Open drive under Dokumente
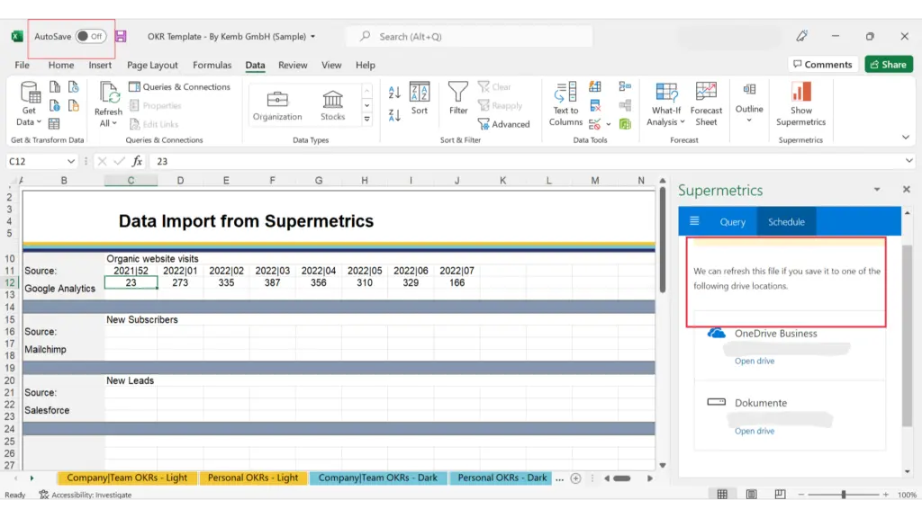The image size is (922, 518). pos(755,431)
